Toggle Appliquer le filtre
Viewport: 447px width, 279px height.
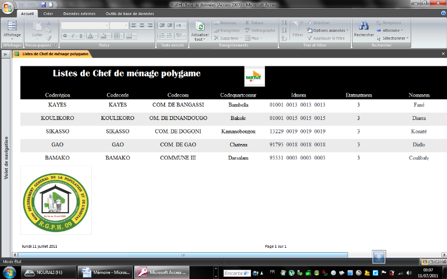coord(326,38)
